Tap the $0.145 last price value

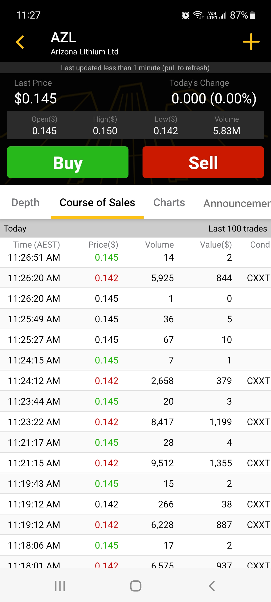[36, 98]
